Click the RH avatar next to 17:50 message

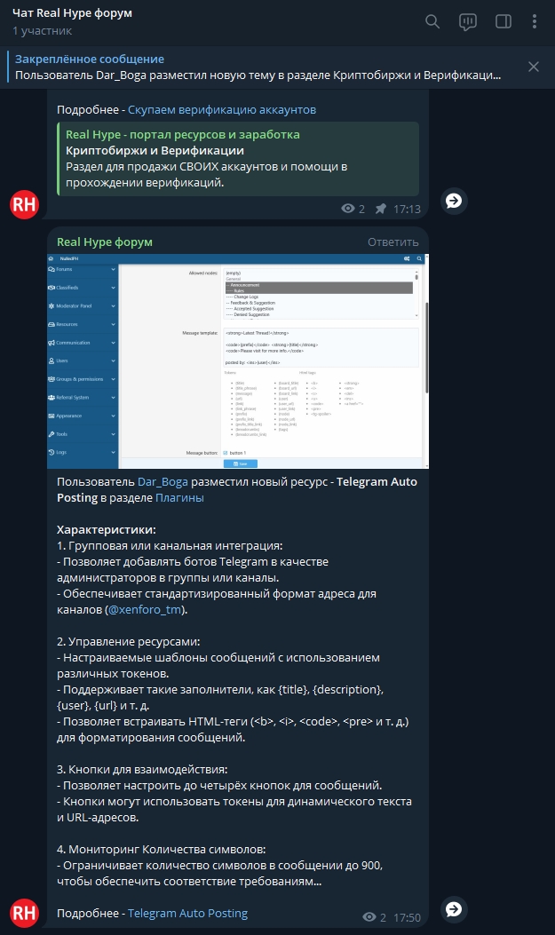[x=25, y=914]
